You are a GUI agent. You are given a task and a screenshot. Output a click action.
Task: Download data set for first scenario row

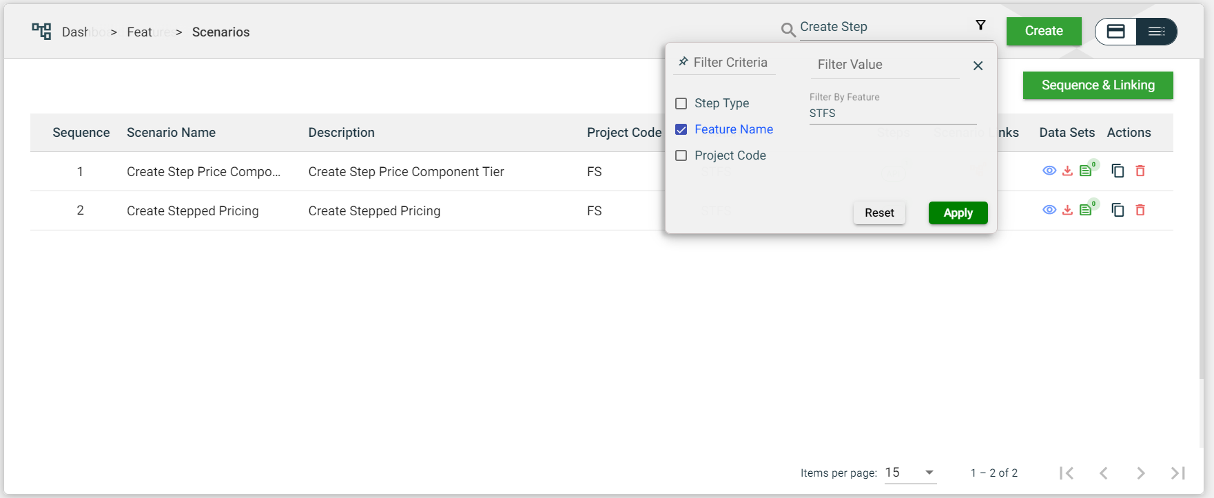(x=1067, y=171)
